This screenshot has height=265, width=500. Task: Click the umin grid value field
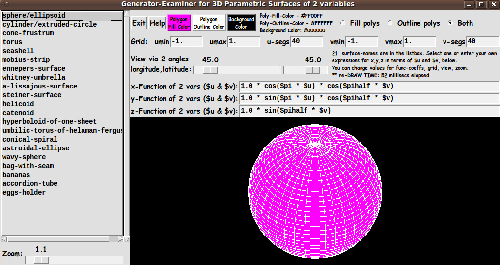(186, 42)
